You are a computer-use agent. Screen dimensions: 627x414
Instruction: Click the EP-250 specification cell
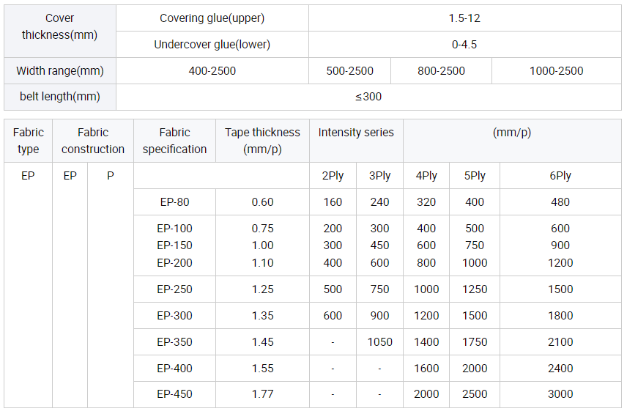pos(174,289)
